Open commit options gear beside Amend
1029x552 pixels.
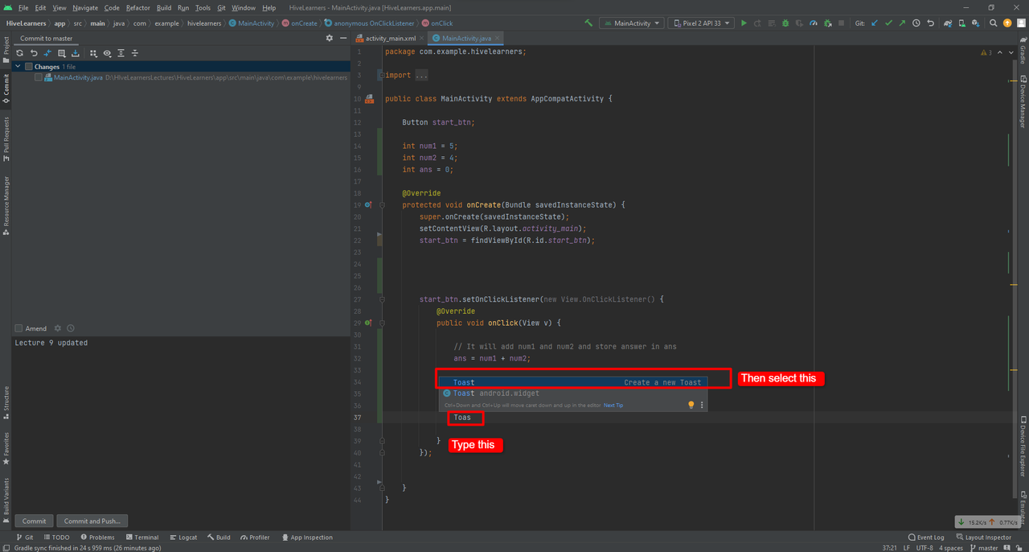[57, 328]
